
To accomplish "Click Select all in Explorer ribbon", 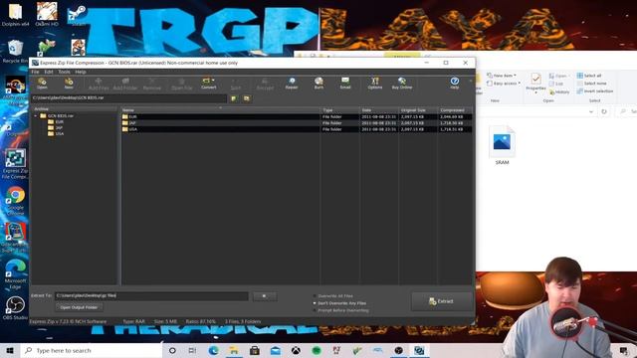I will pos(589,76).
